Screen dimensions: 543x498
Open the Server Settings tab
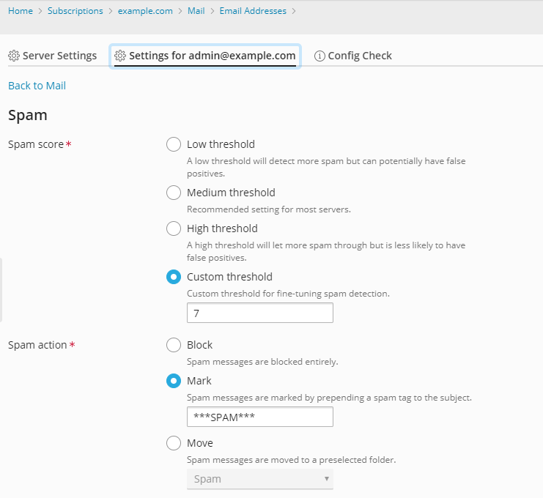(53, 56)
